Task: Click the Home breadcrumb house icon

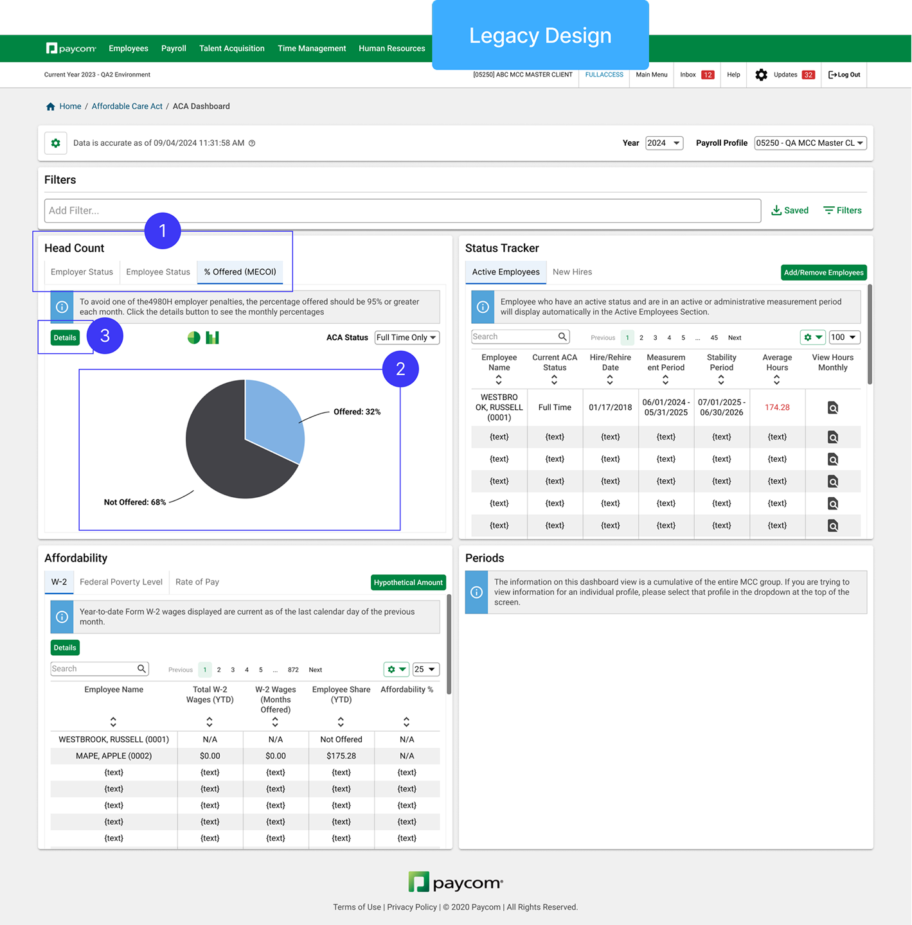Action: pos(51,107)
